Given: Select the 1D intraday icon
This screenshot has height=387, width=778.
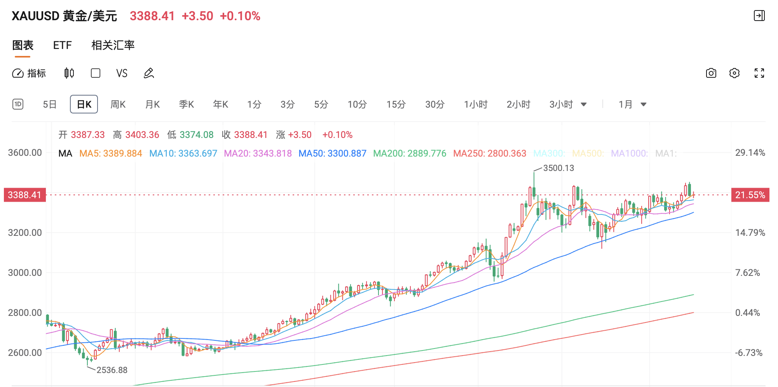Looking at the screenshot, I should point(18,104).
